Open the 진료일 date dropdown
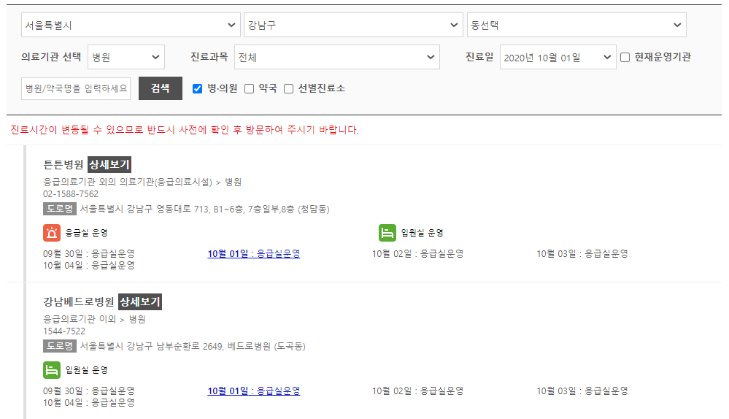The width and height of the screenshot is (729, 419). pos(558,57)
